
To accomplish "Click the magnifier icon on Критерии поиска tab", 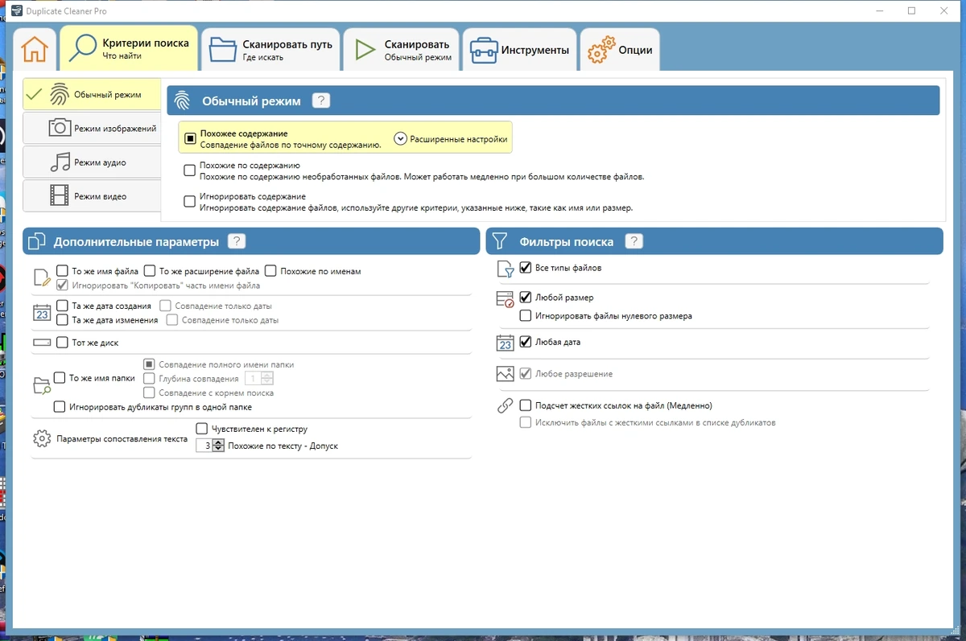I will click(83, 49).
